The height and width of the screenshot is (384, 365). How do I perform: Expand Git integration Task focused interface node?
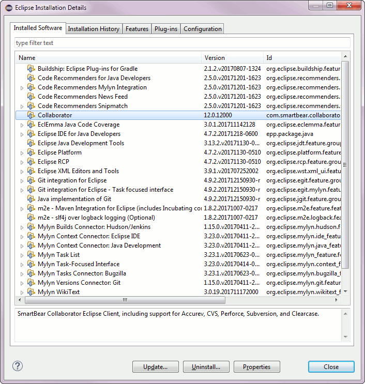coord(22,190)
